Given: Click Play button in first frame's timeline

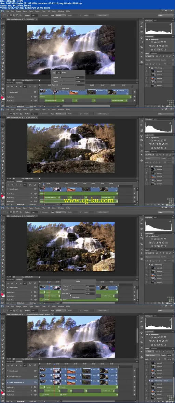Looking at the screenshot, I should pyautogui.click(x=16, y=86).
